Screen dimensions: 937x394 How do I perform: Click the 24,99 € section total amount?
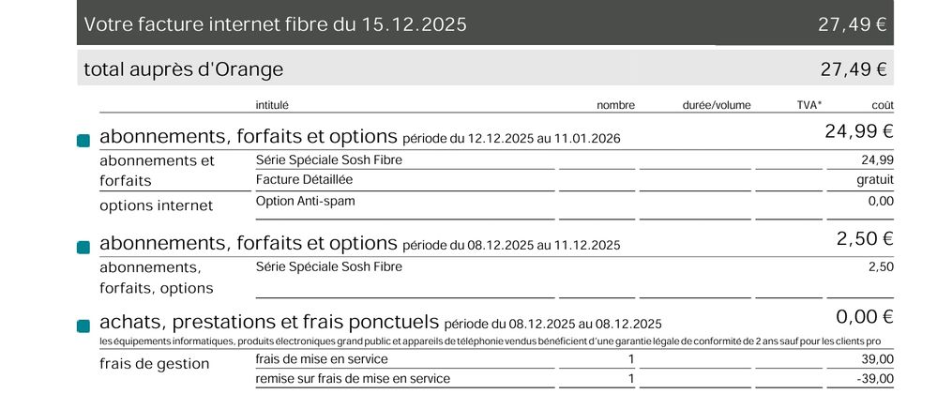coord(858,131)
